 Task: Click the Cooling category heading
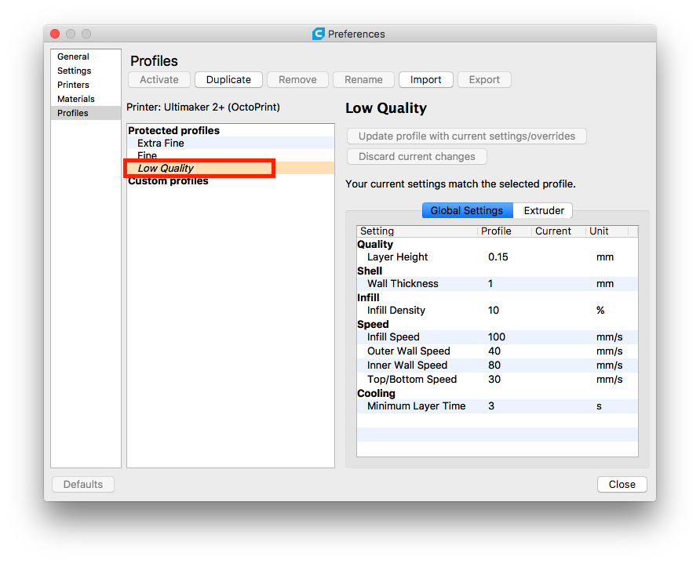pos(377,394)
